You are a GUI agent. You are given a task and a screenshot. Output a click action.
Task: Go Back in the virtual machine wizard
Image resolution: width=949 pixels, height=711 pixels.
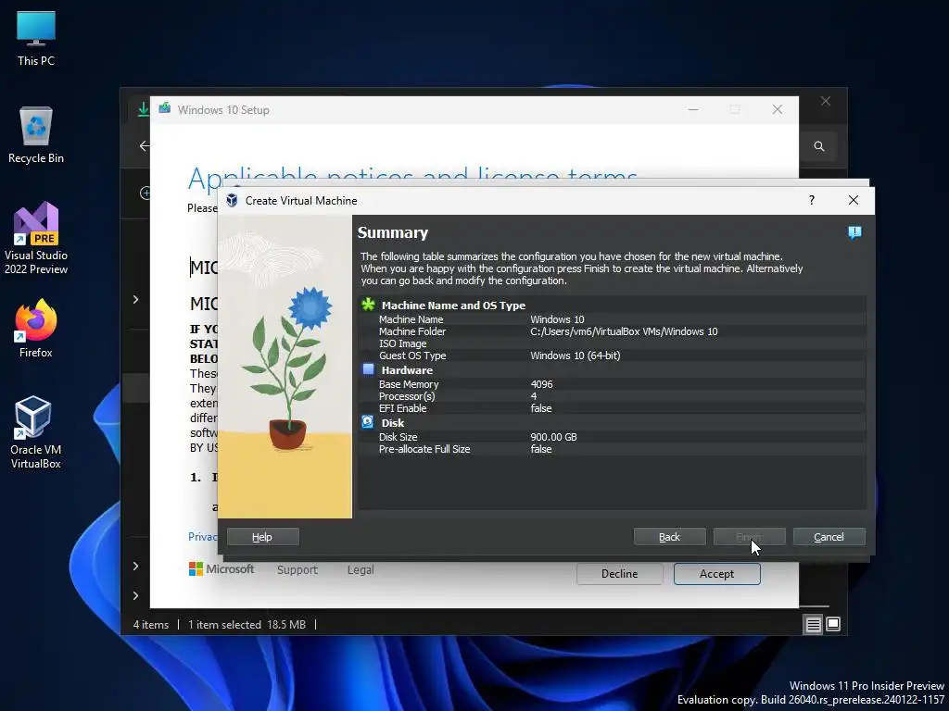(669, 537)
